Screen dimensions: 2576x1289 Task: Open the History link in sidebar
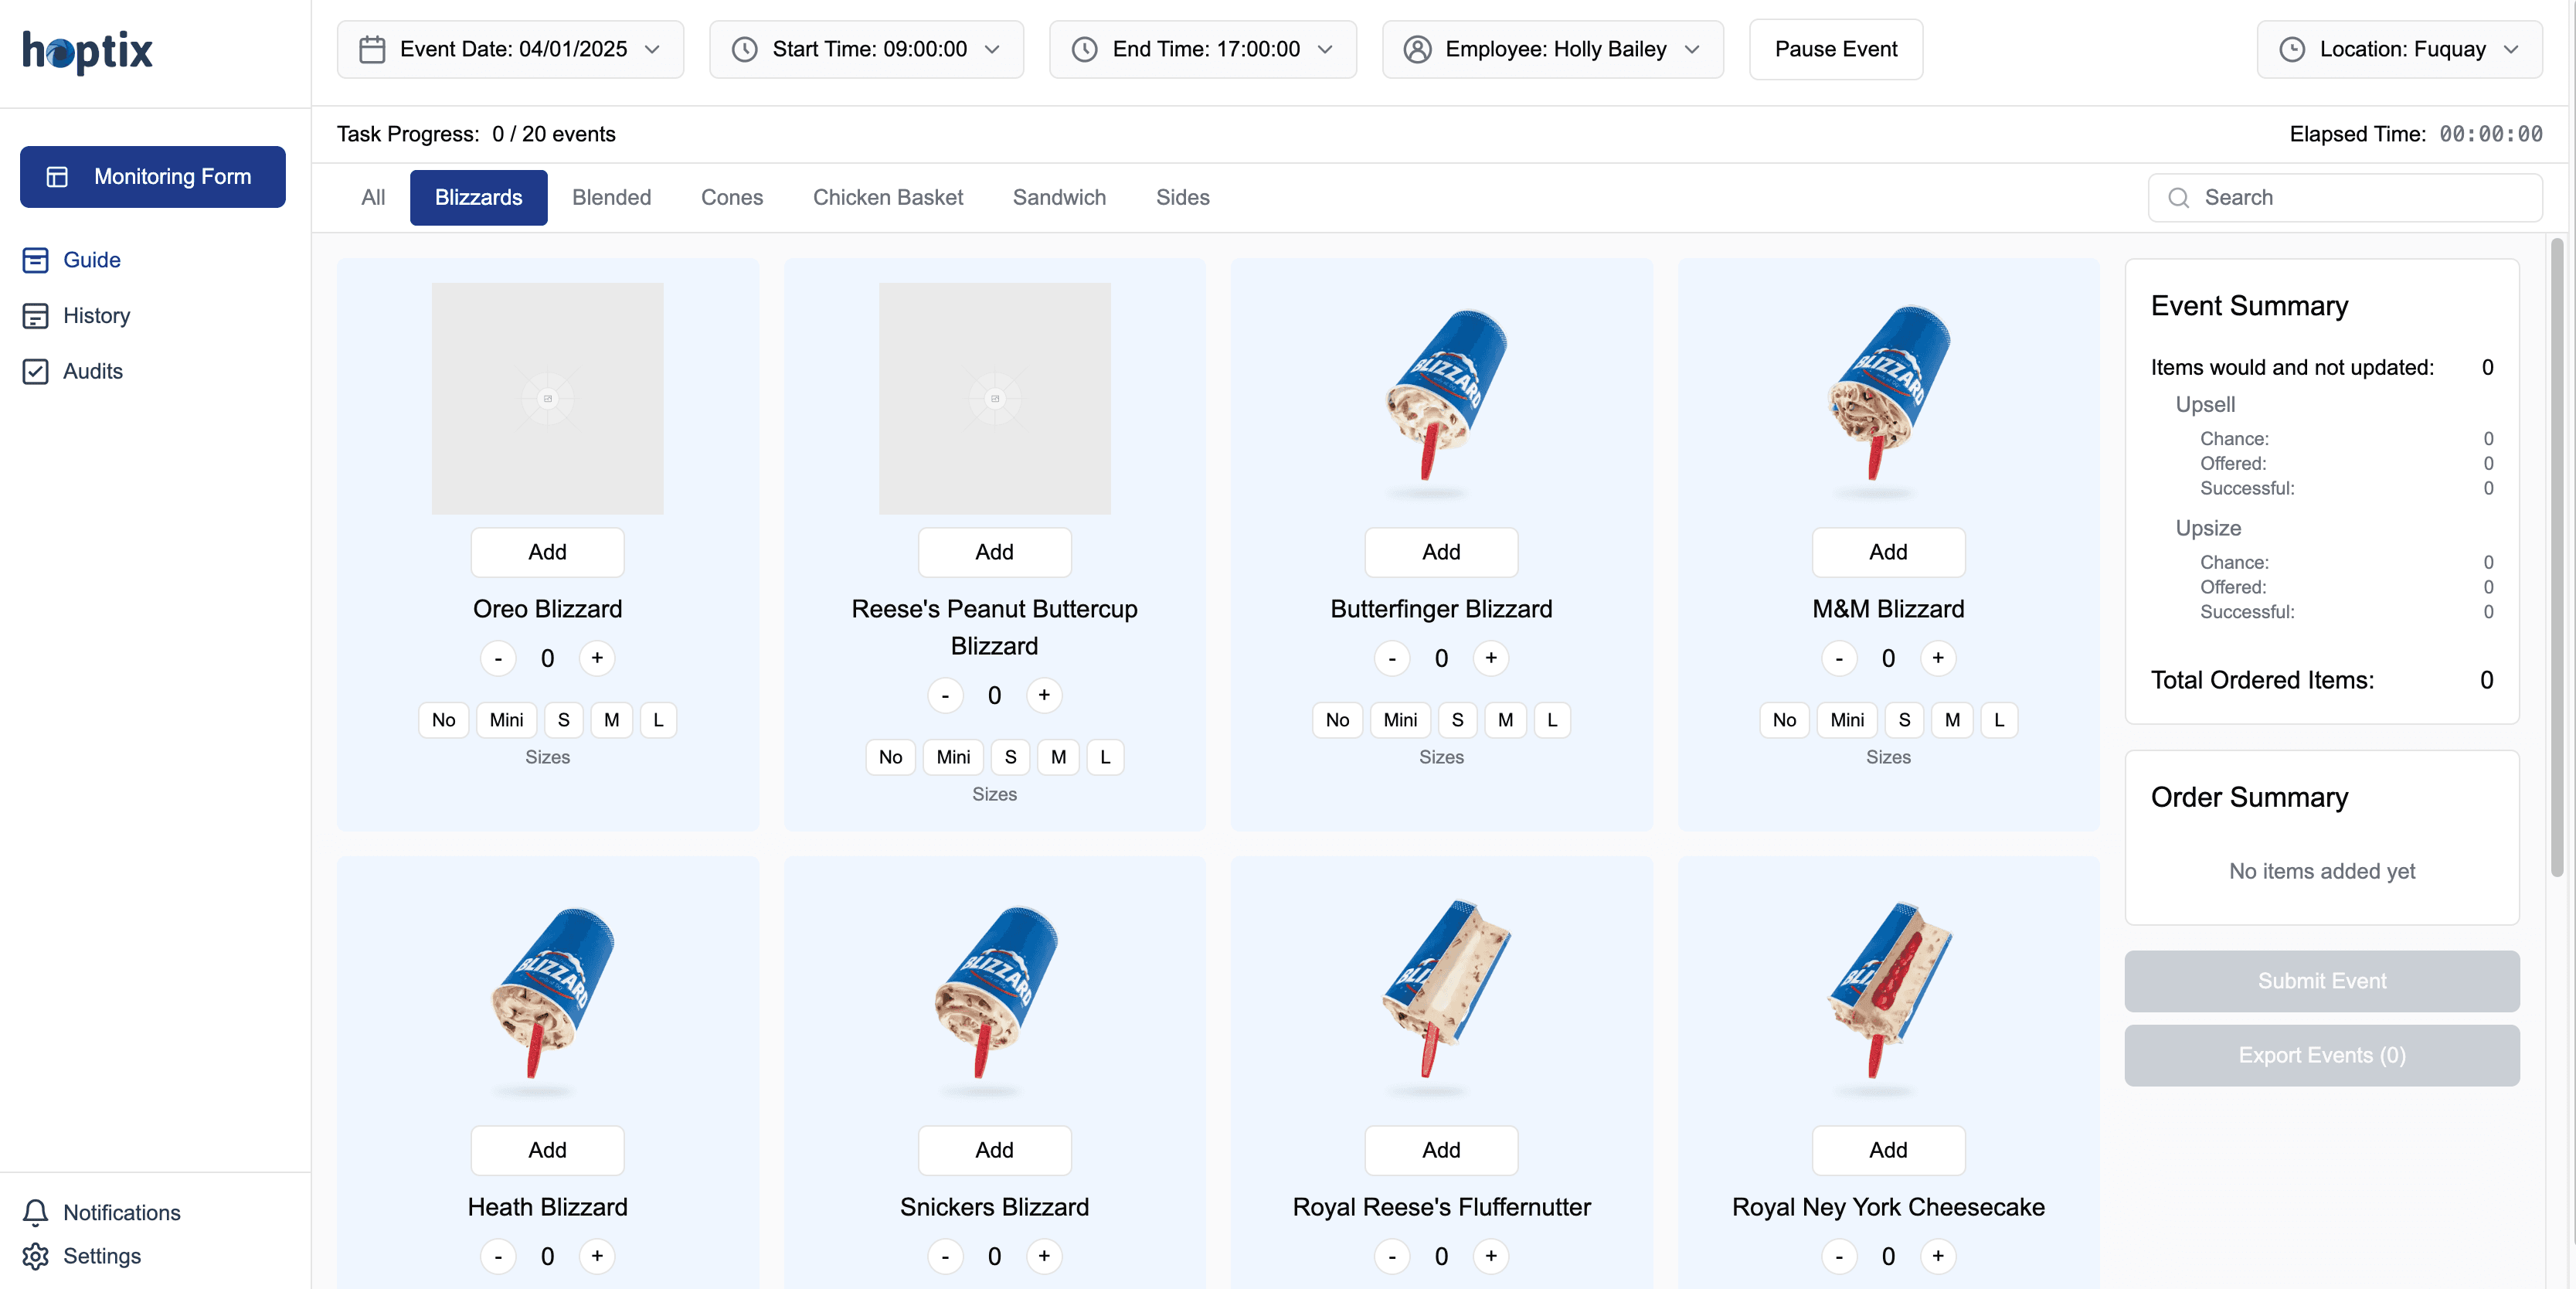coord(97,316)
